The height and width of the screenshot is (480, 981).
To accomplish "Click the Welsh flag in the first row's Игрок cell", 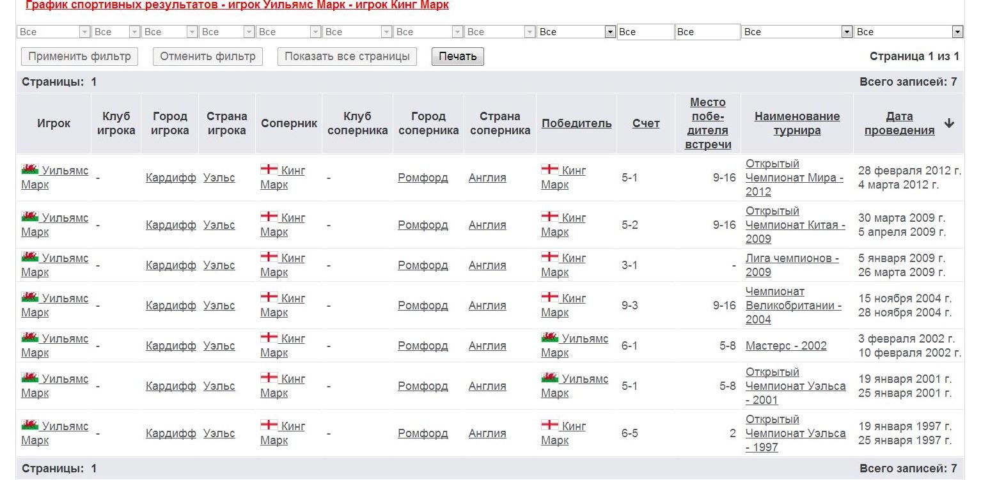I will (30, 169).
